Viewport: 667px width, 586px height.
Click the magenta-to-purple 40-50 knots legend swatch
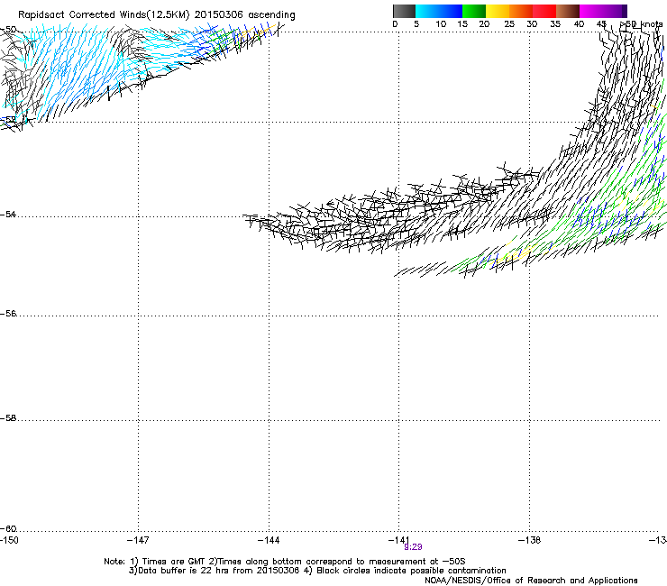[x=603, y=11]
